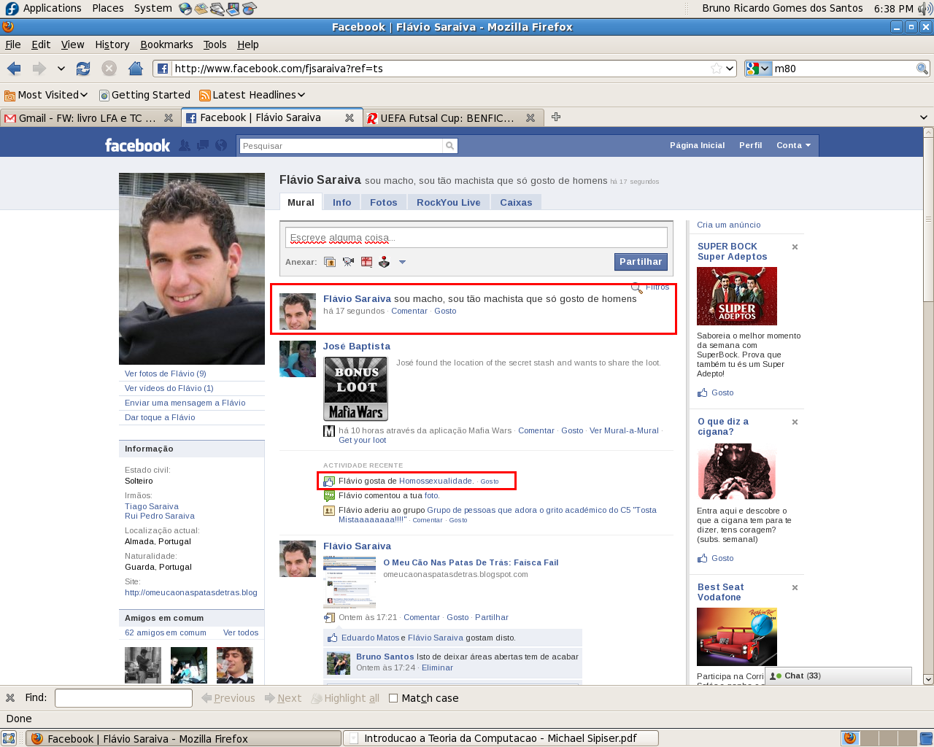Click the Find text input field
The width and height of the screenshot is (934, 747).
pos(123,698)
